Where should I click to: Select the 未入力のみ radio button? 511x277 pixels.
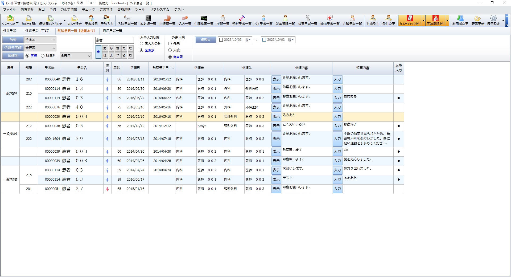click(x=142, y=44)
